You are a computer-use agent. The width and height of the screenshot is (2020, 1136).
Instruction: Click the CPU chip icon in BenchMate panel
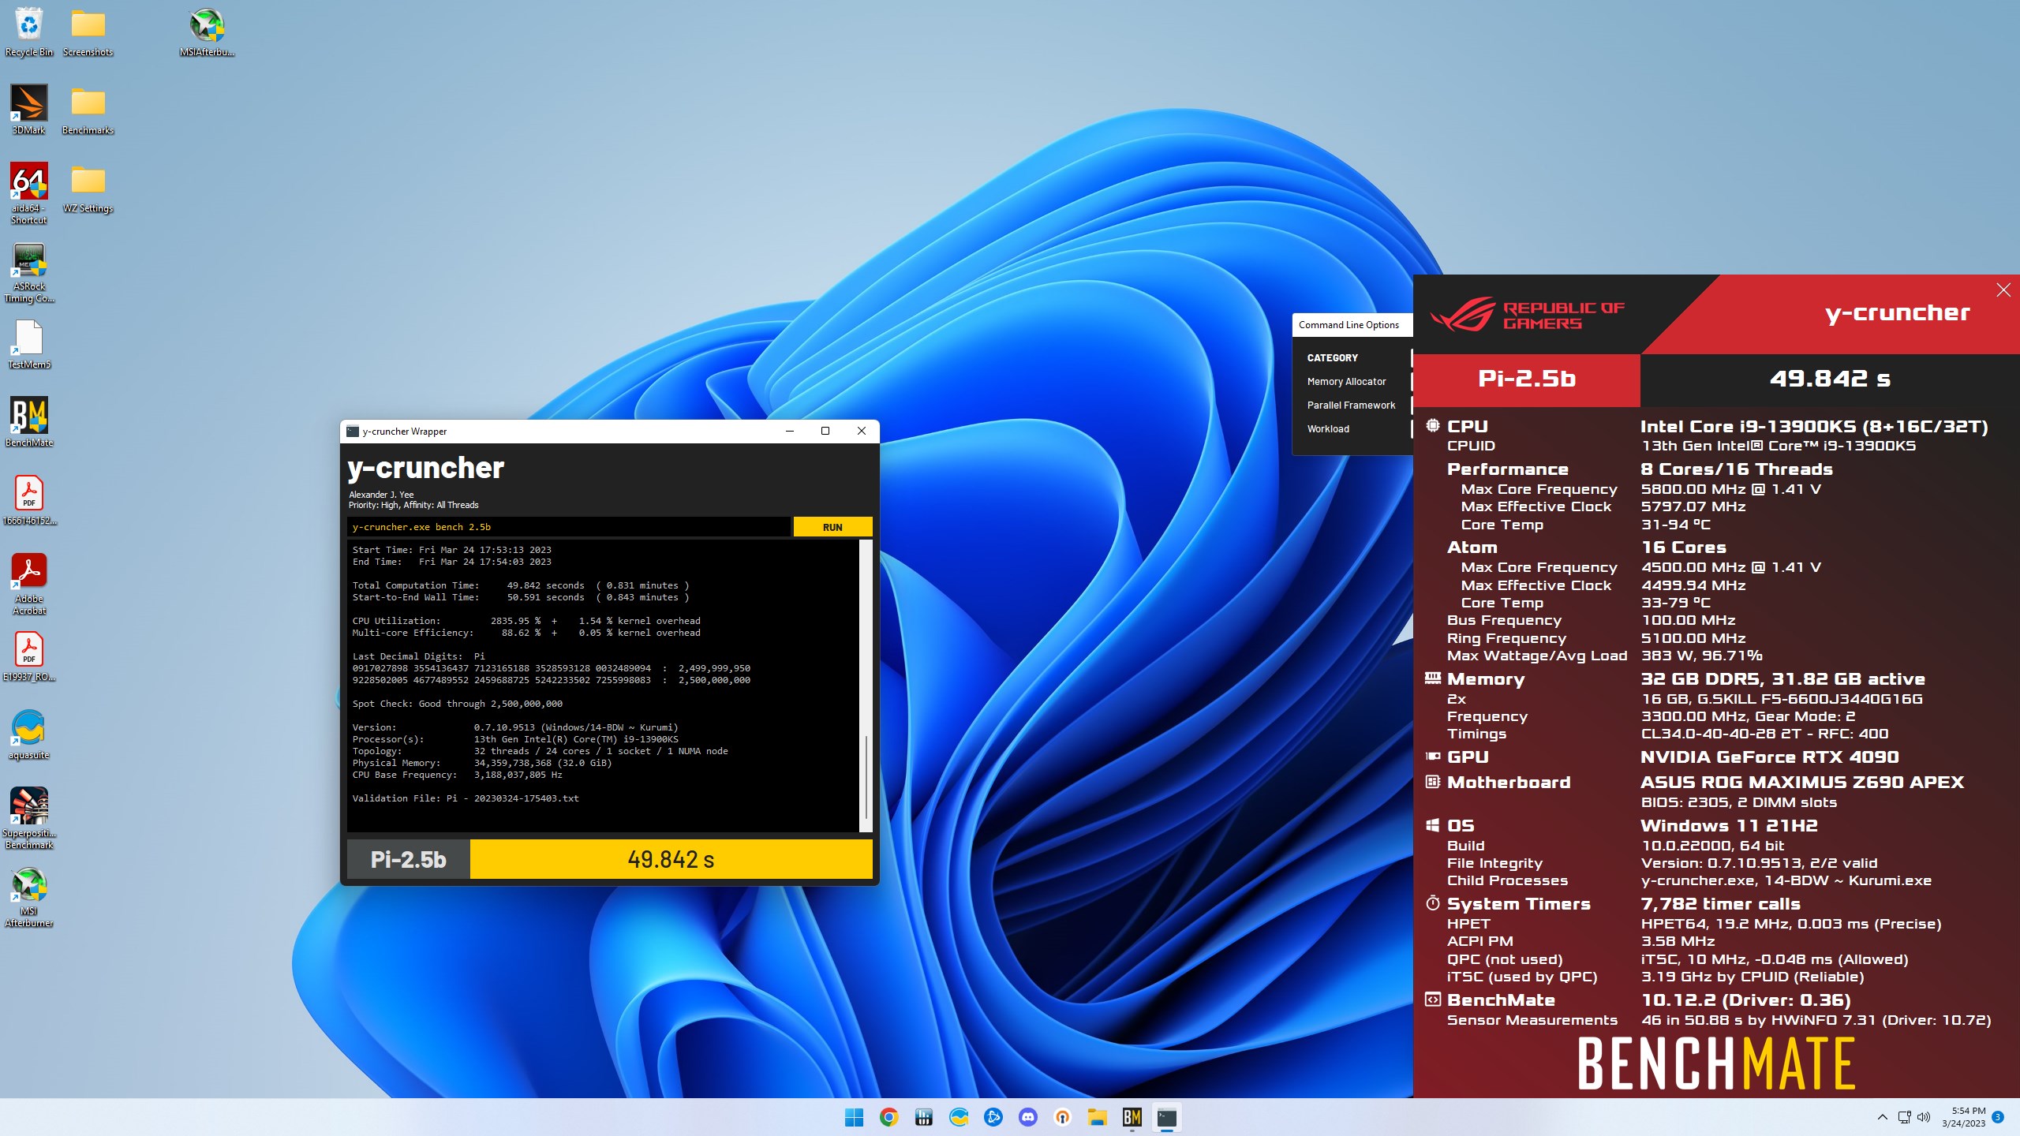click(1433, 426)
